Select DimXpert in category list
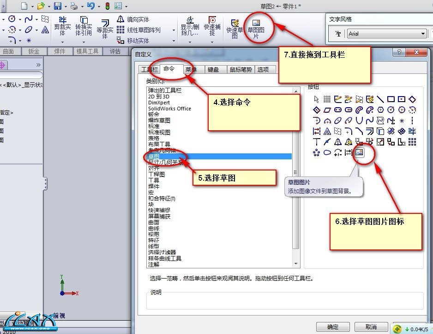 tap(159, 103)
